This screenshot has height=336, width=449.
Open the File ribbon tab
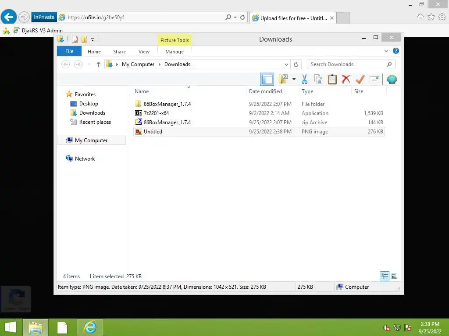(69, 51)
